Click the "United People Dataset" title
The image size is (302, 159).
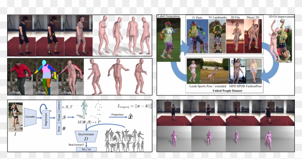coord(227,91)
